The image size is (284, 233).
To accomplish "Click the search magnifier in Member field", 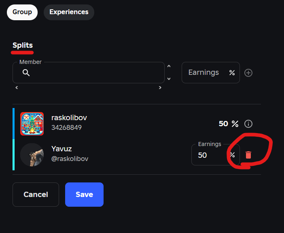I will coord(26,73).
